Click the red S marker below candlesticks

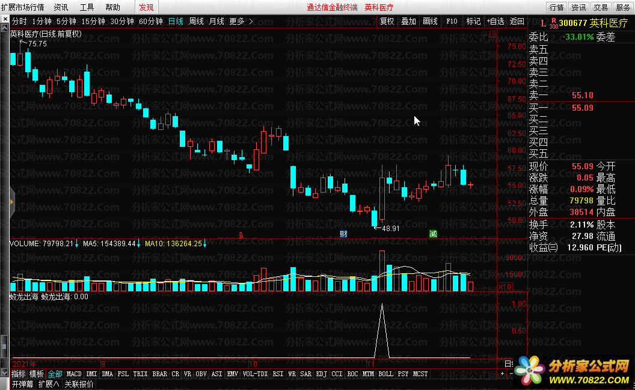(241, 235)
